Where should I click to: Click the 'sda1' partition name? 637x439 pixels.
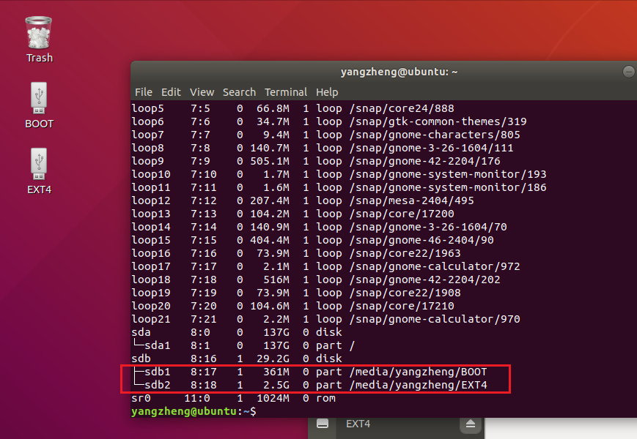point(157,345)
